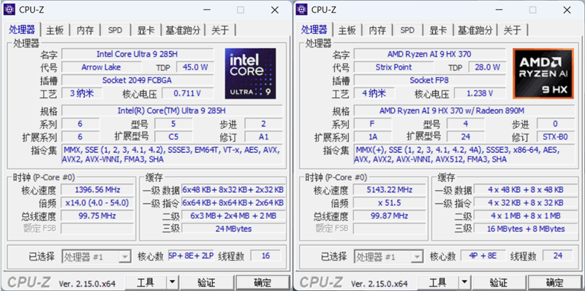Open the SPD tab in the left window
Viewport: 585px width, 291px height.
click(116, 30)
